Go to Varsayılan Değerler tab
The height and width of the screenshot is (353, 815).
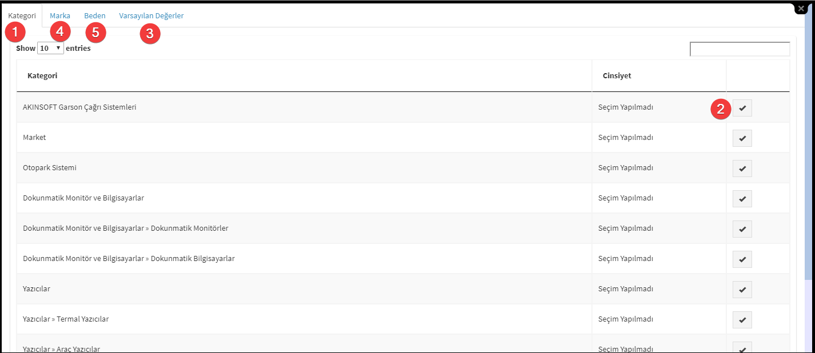pos(152,16)
